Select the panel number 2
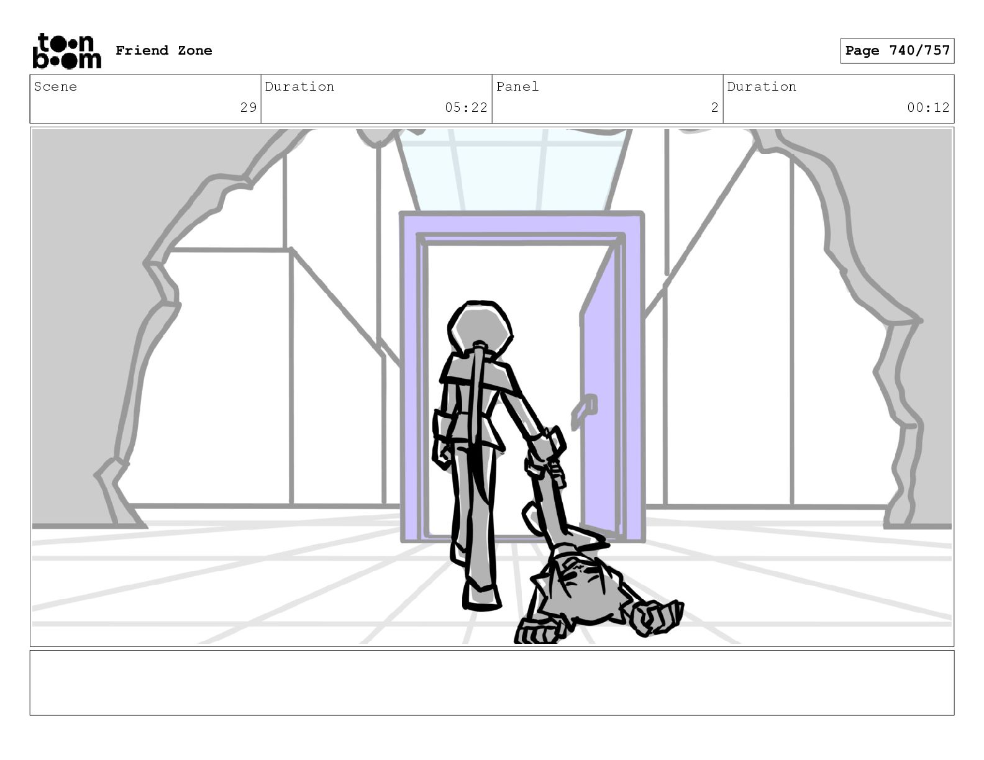The width and height of the screenshot is (984, 760). [x=714, y=107]
